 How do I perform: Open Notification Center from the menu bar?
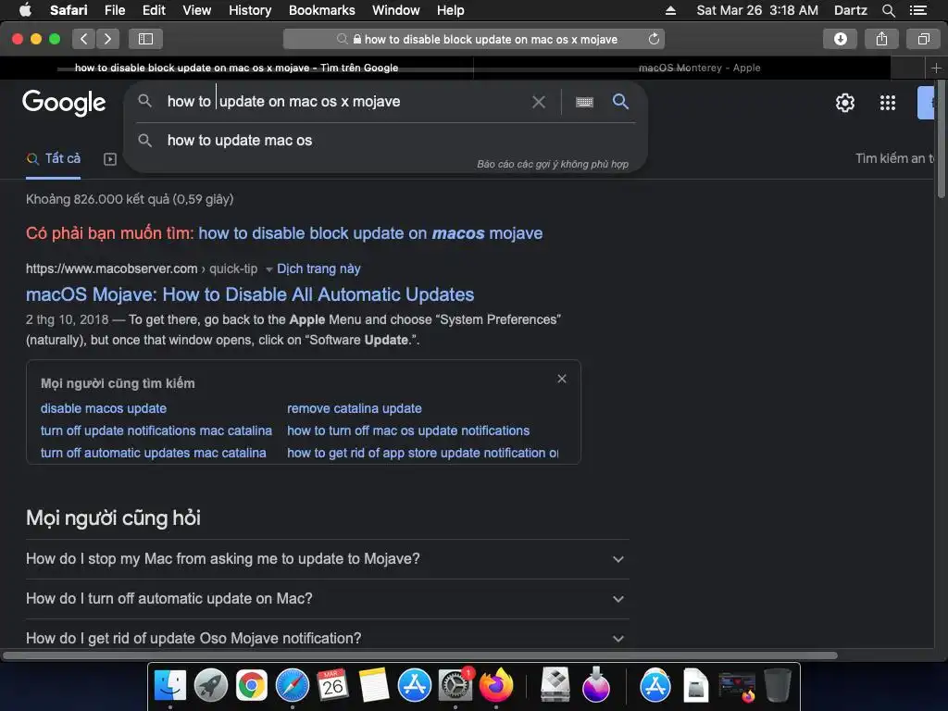click(918, 10)
